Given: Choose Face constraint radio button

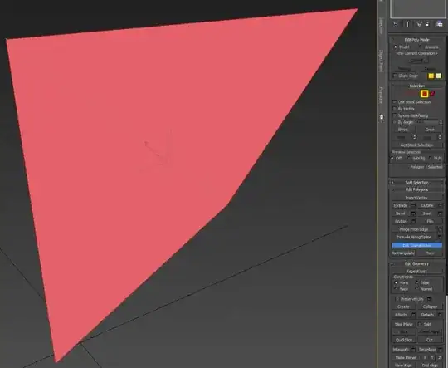Looking at the screenshot, I should coord(397,289).
